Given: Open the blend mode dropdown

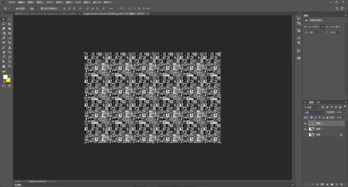Looking at the screenshot, I should (x=314, y=113).
